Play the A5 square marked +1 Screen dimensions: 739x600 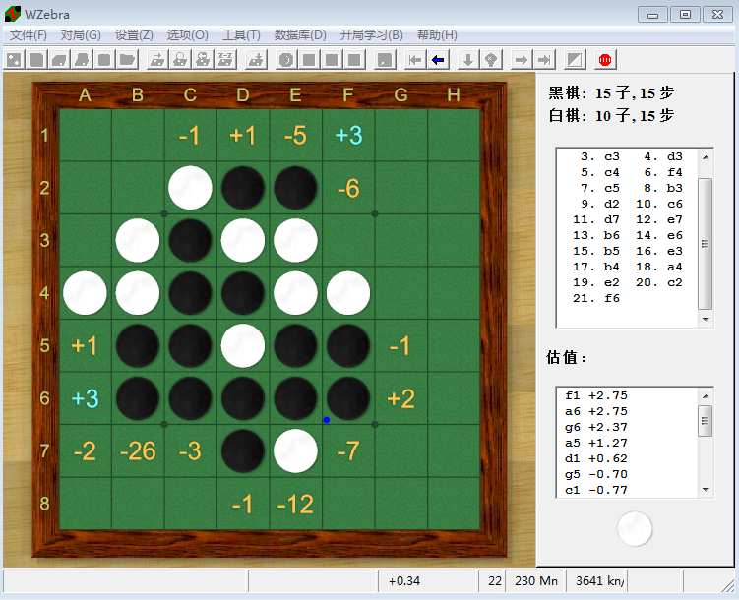(x=85, y=345)
